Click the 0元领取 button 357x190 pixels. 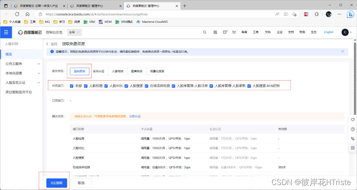(57, 183)
